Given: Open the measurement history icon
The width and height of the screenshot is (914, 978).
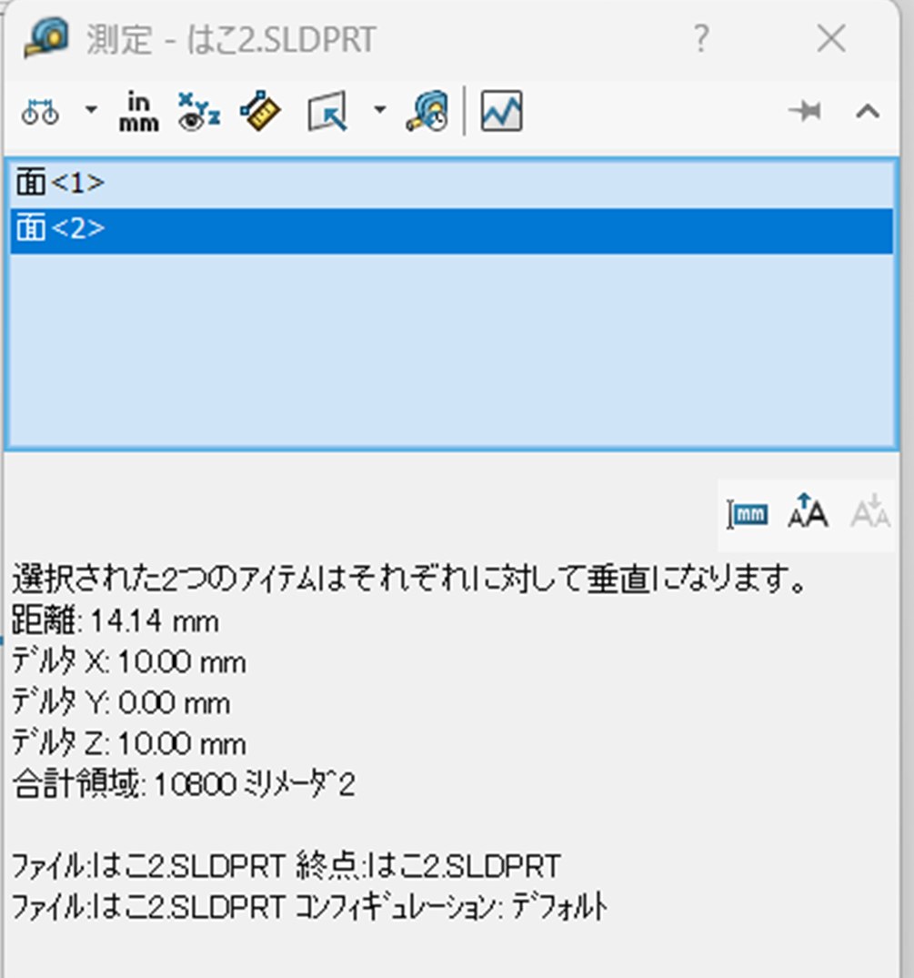Looking at the screenshot, I should click(x=427, y=112).
